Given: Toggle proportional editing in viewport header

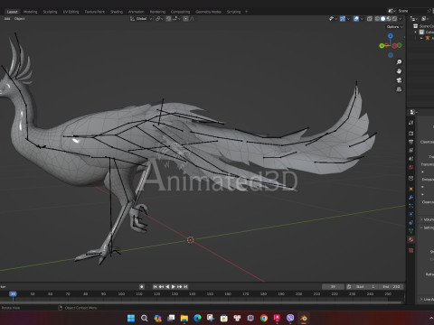Looking at the screenshot, I should coord(185,19).
